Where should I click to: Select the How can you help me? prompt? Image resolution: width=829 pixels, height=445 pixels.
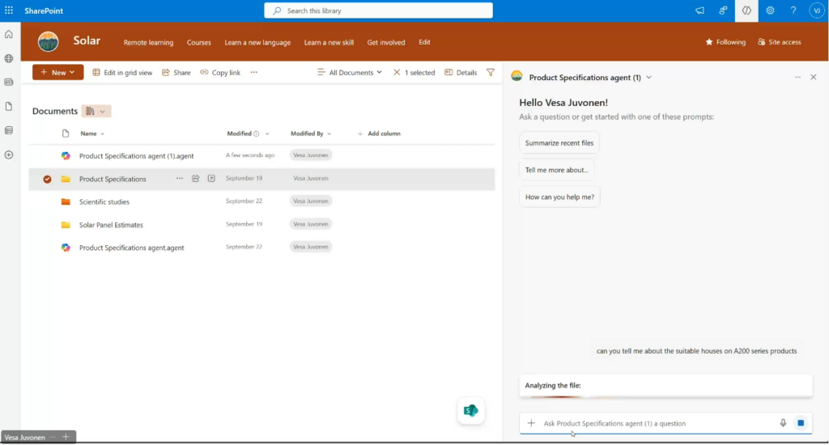point(559,197)
